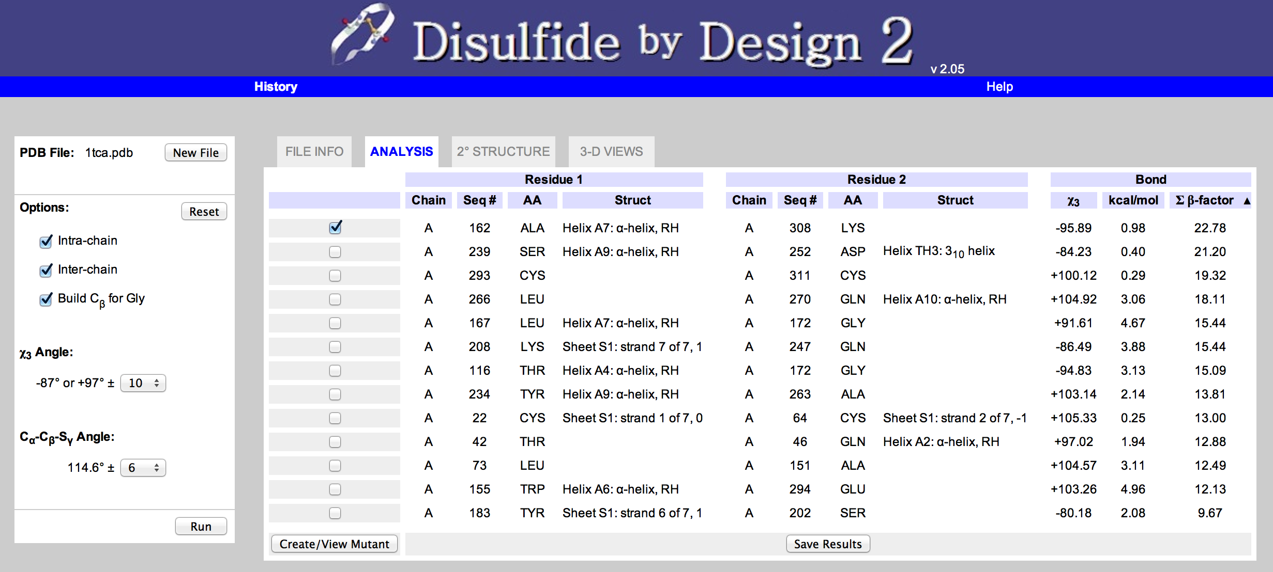The width and height of the screenshot is (1273, 572).
Task: Select the row checkbox for ALA 162
Action: [x=335, y=227]
